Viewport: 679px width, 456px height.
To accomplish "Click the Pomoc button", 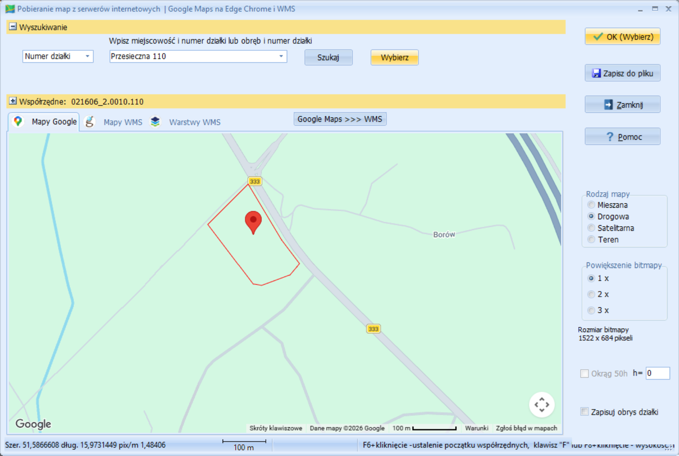I will coord(623,137).
